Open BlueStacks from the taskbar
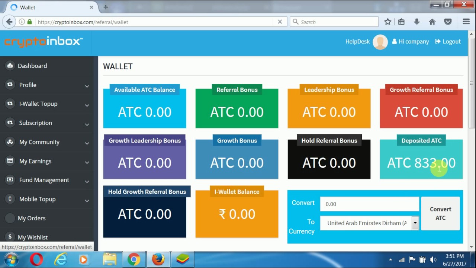This screenshot has height=268, width=476. click(x=182, y=259)
